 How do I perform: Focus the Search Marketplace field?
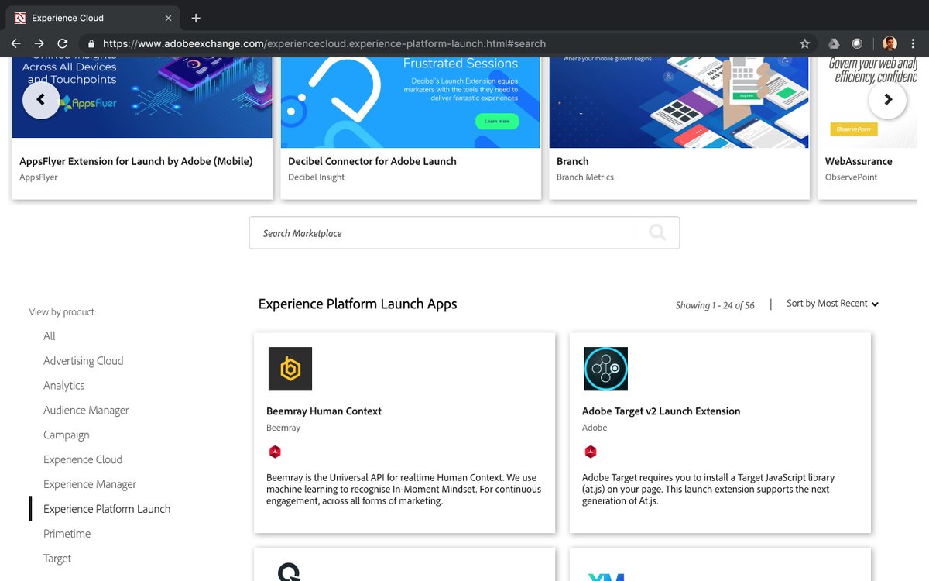[x=443, y=232]
